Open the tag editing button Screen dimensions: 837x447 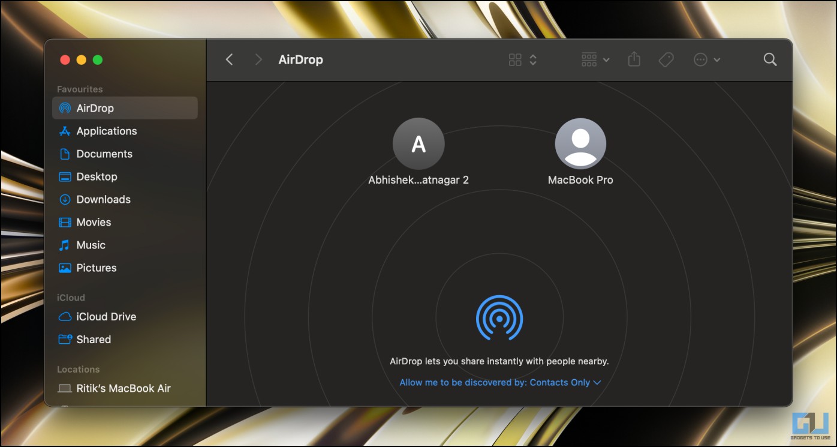[x=666, y=59]
